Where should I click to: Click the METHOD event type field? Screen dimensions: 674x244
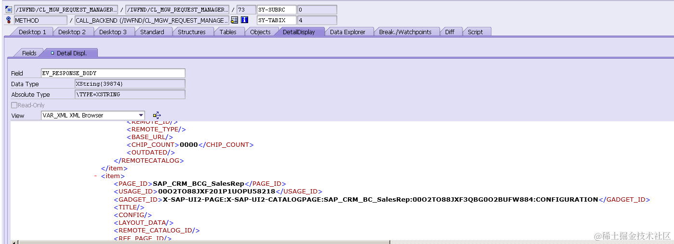click(x=40, y=20)
